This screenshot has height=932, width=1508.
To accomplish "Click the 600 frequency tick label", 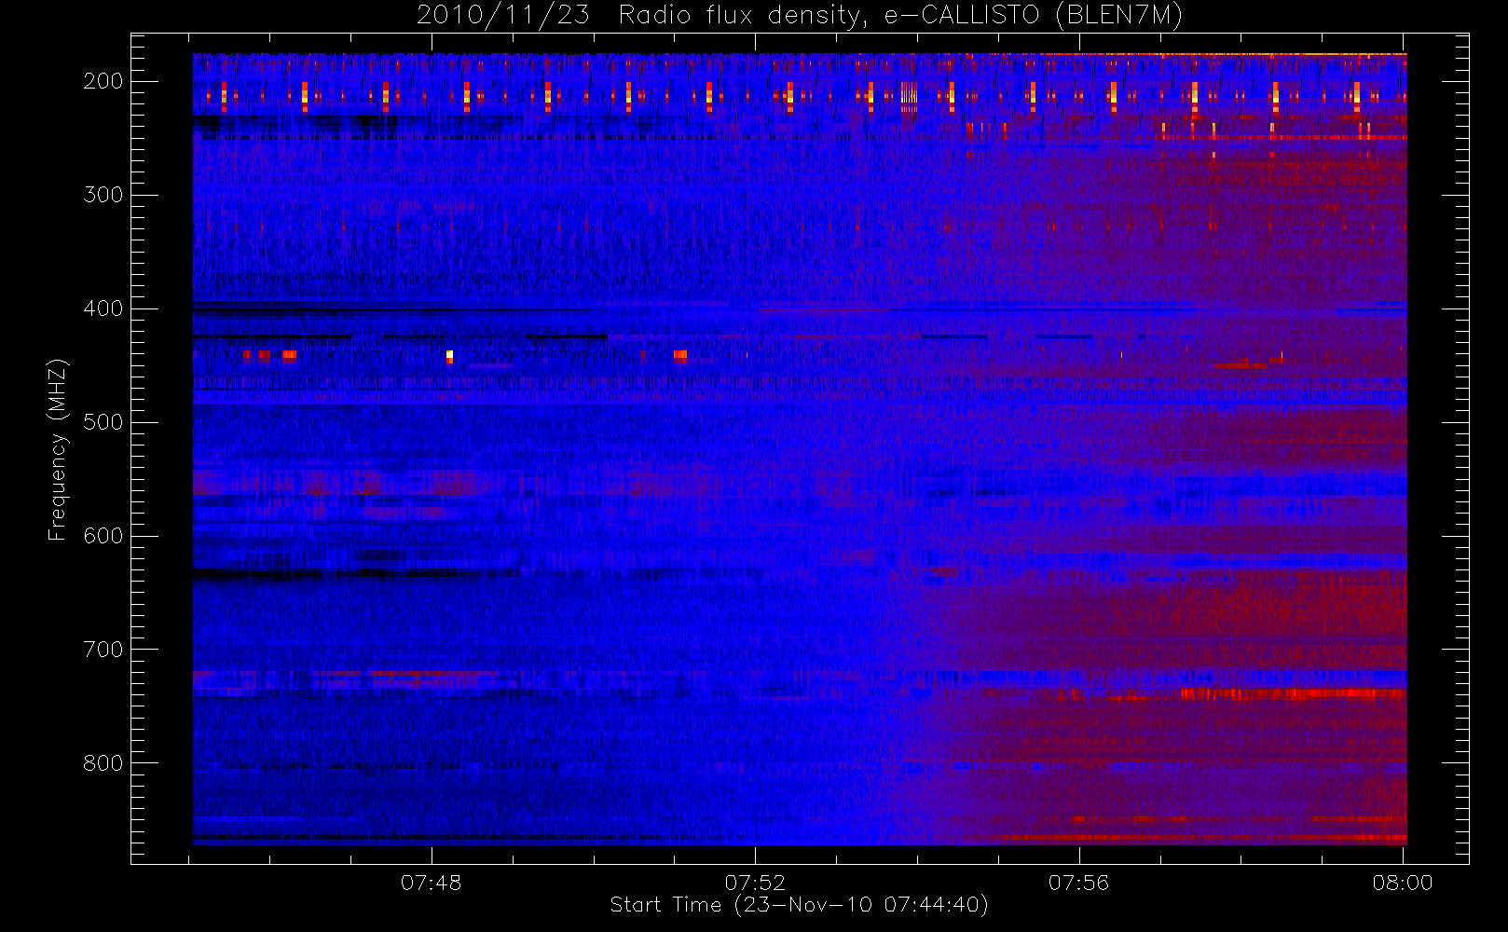I will coord(103,536).
